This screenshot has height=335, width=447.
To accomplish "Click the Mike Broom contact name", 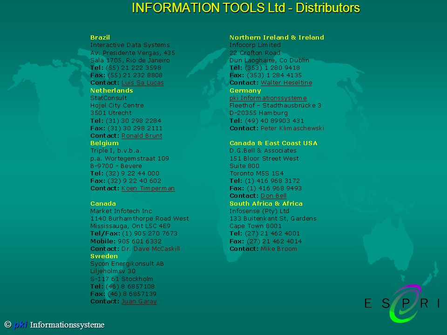I will click(279, 248).
